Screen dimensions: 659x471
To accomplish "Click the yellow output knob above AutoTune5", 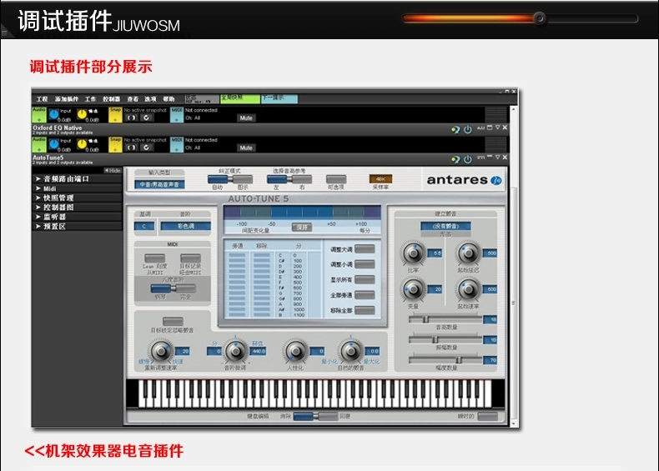I will pyautogui.click(x=82, y=144).
